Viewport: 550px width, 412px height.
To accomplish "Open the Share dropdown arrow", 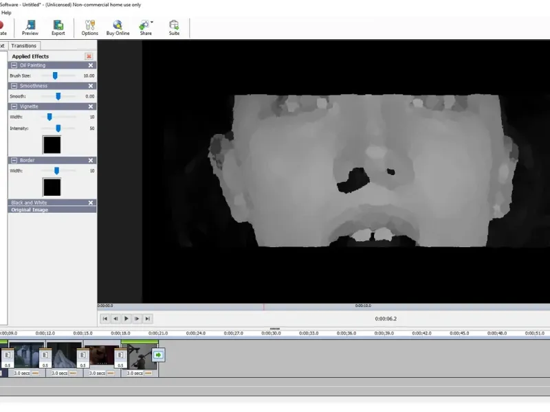I will pos(152,23).
